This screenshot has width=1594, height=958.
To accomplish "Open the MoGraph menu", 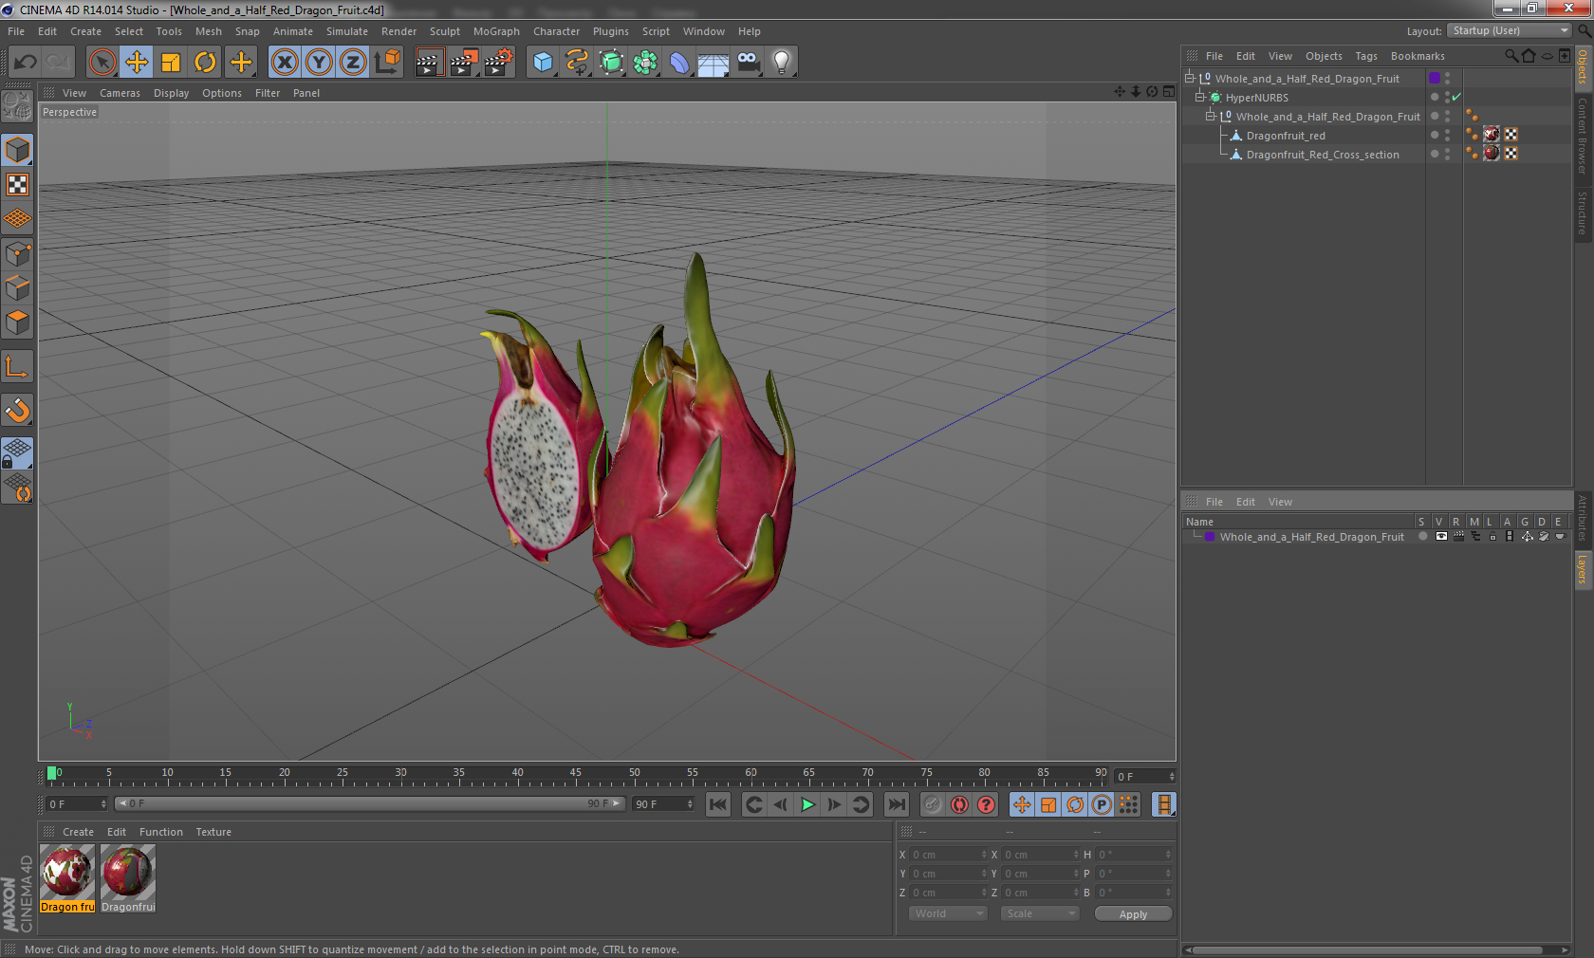I will (x=496, y=31).
